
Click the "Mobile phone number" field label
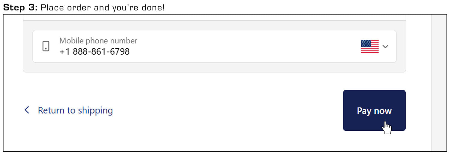point(98,41)
